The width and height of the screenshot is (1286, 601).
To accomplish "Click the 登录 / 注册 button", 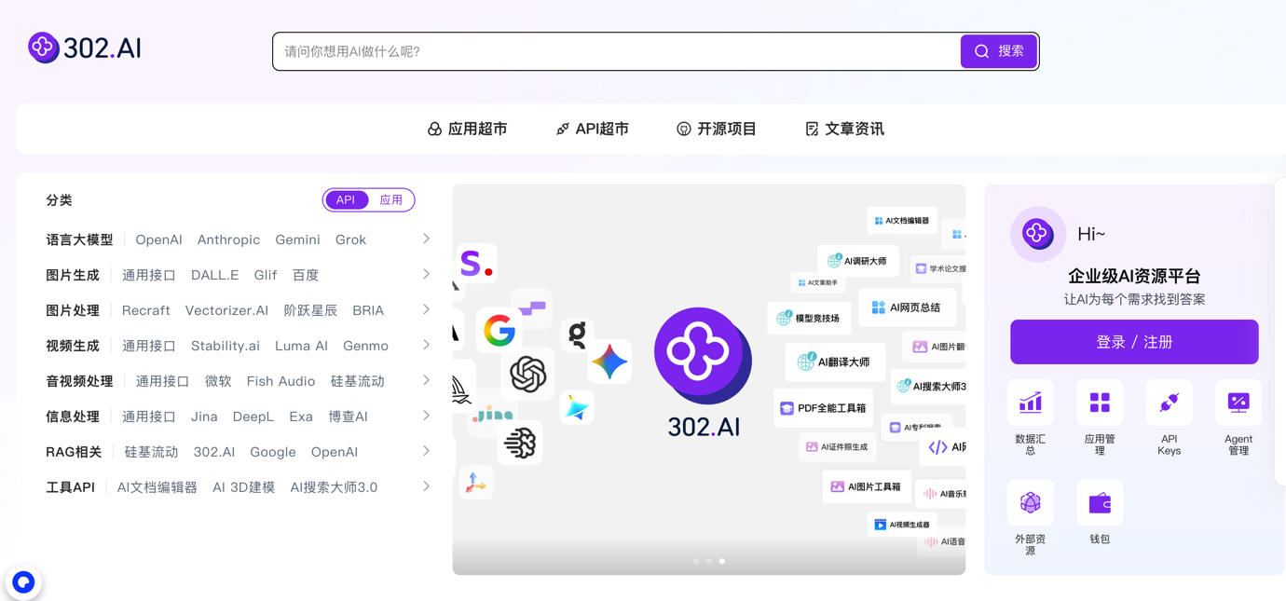I will coord(1134,342).
